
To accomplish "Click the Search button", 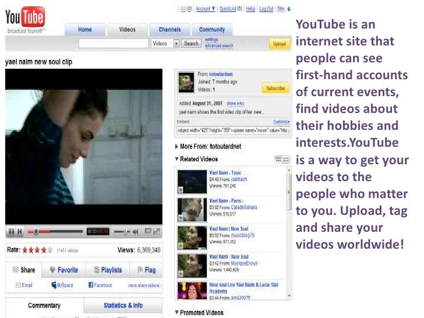I will point(191,43).
